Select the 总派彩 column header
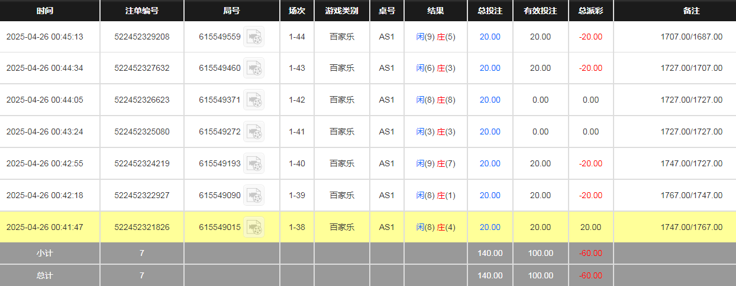The image size is (736, 286). [590, 11]
